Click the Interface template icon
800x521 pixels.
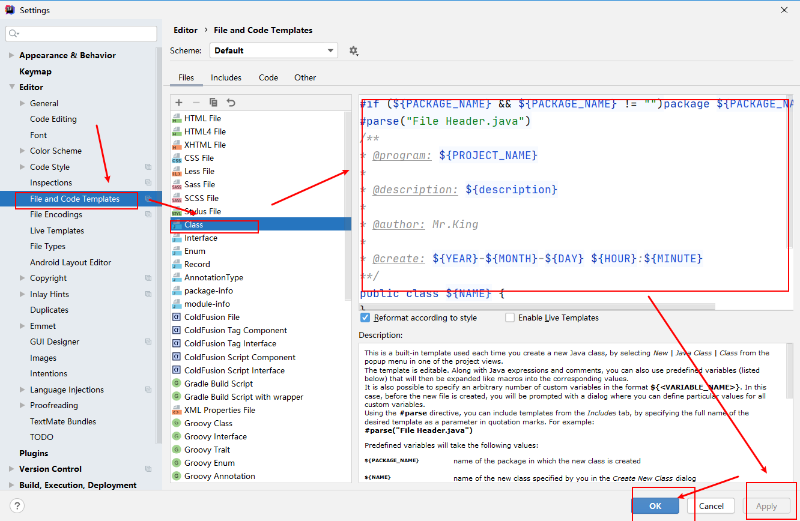point(177,238)
